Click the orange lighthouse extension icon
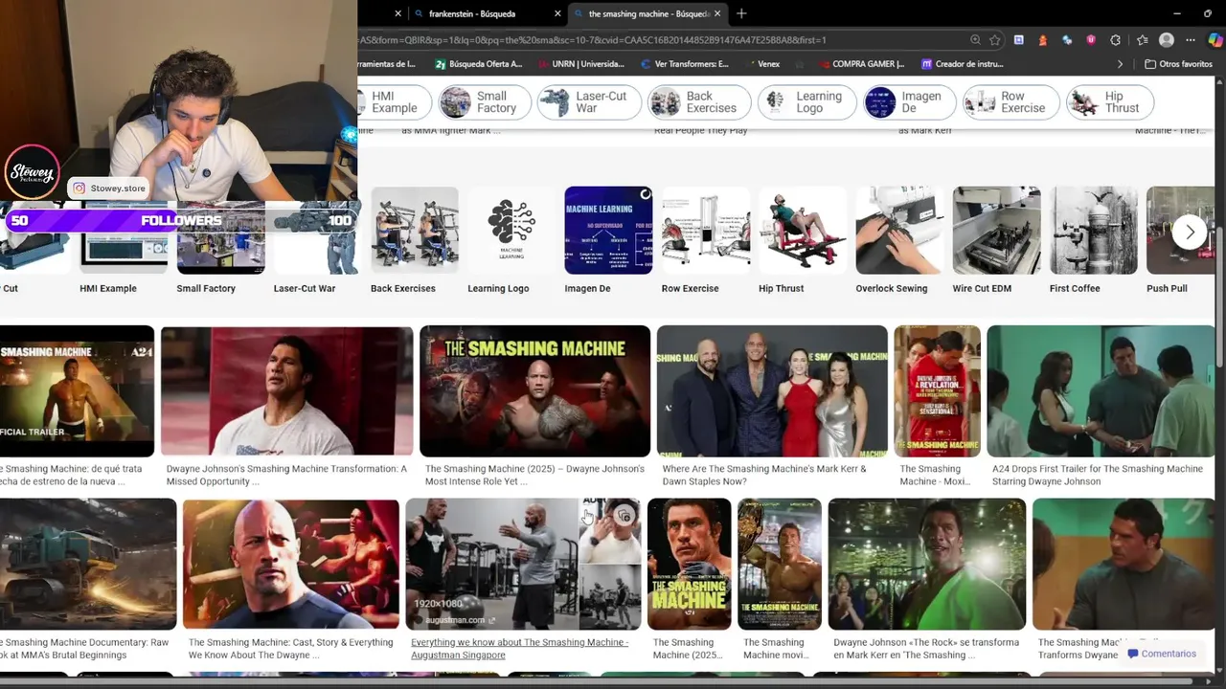Screen dimensions: 1226x689 click(x=1043, y=40)
